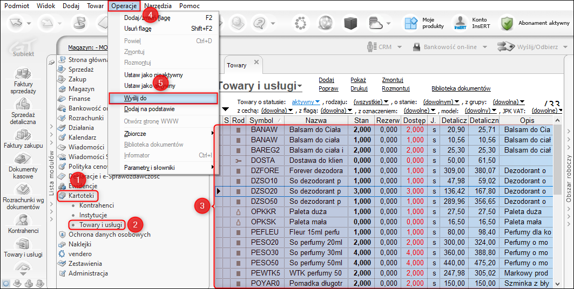Close the Towary tab

click(256, 62)
